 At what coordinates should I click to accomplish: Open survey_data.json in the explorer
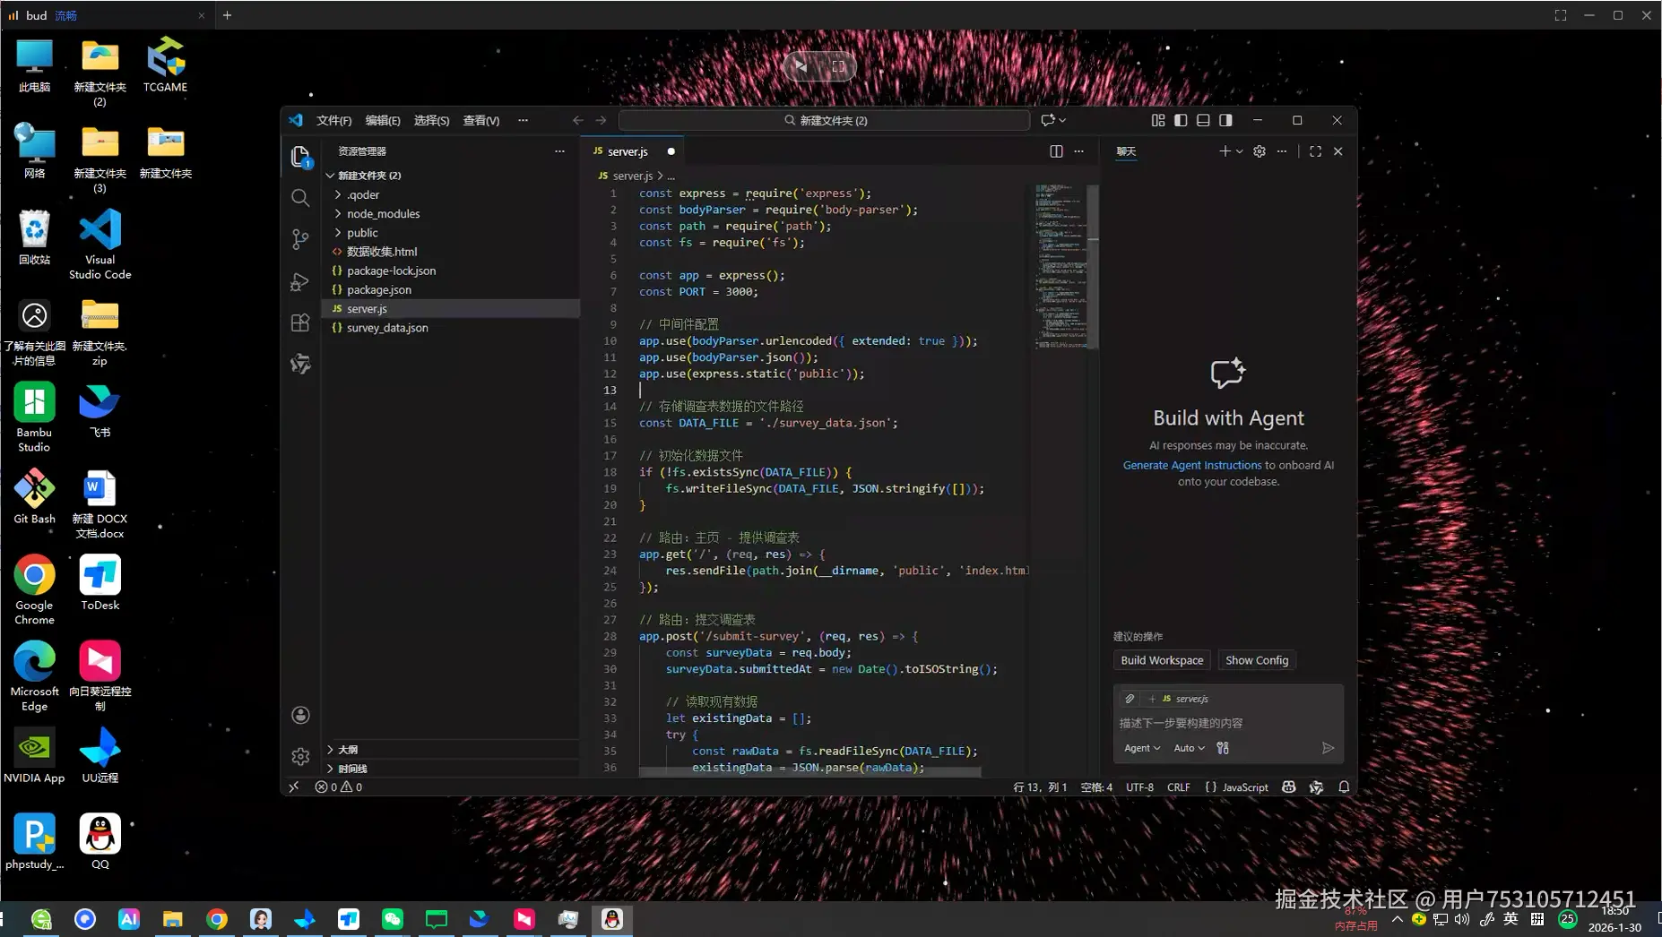tap(451, 328)
